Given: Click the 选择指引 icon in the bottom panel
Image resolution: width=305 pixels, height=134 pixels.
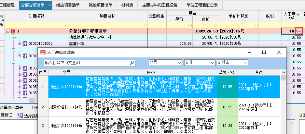Looking at the screenshot, I should (20, 116).
